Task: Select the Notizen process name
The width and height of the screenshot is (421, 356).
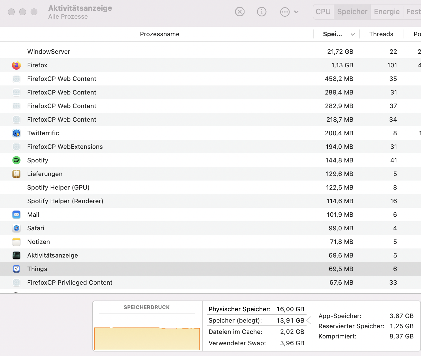Action: point(39,242)
